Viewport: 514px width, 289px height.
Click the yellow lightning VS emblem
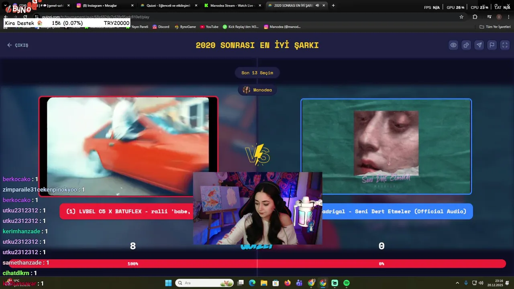point(257,155)
